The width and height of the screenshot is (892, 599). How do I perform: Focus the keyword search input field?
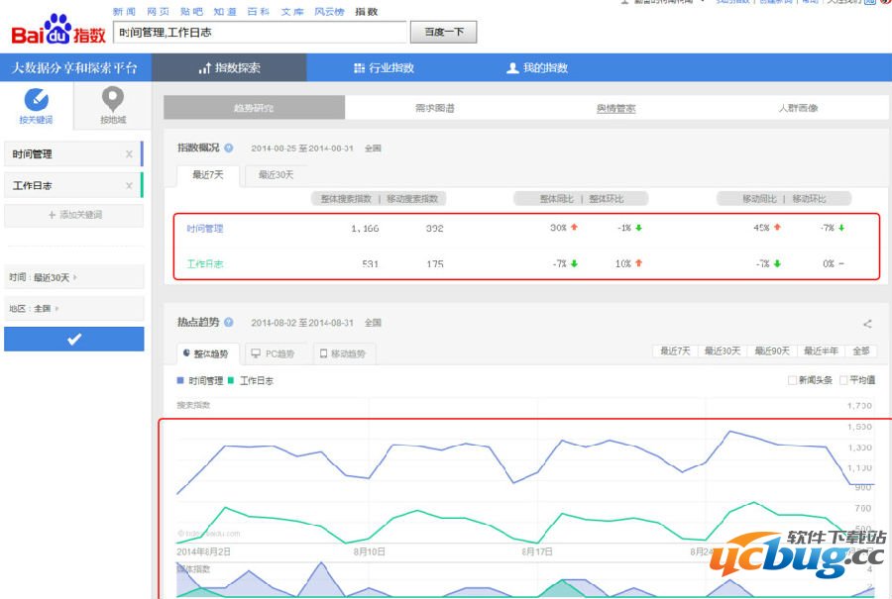click(260, 33)
